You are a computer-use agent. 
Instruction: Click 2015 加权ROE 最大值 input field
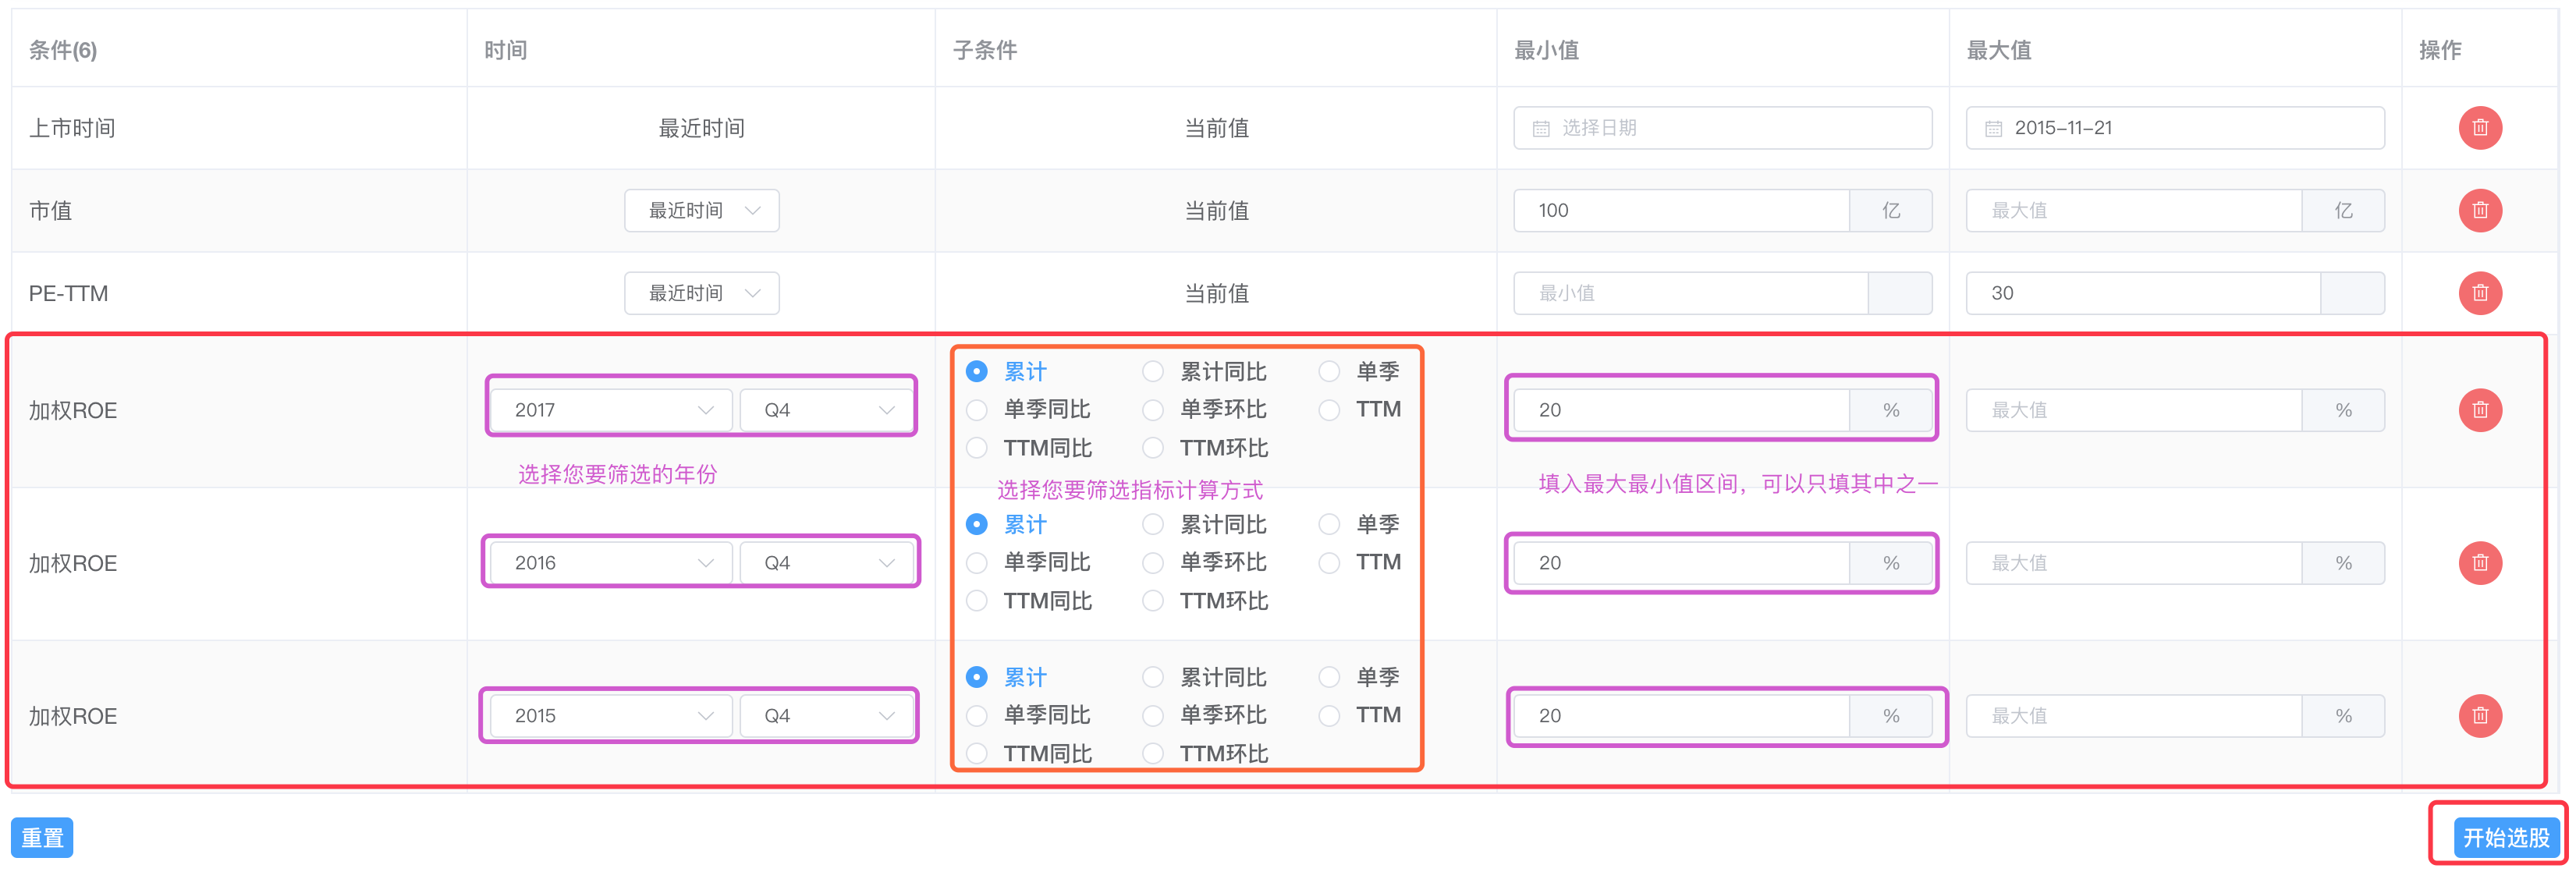click(x=2134, y=716)
